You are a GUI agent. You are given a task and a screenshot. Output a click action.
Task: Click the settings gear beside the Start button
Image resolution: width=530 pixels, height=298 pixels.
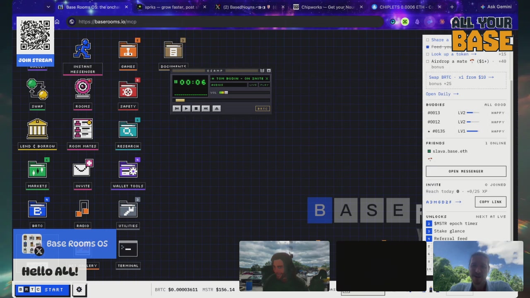click(x=79, y=290)
